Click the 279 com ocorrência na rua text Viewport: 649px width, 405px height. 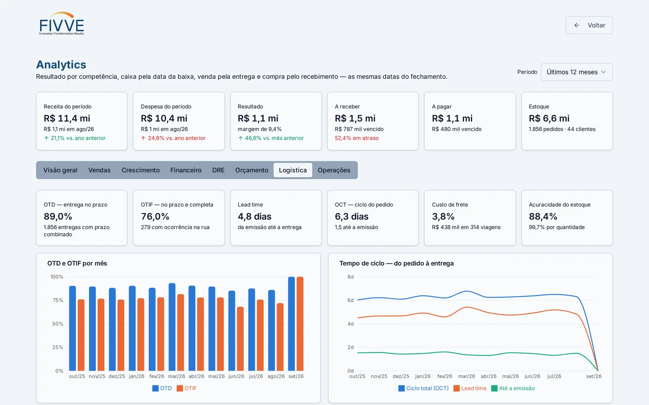(175, 227)
